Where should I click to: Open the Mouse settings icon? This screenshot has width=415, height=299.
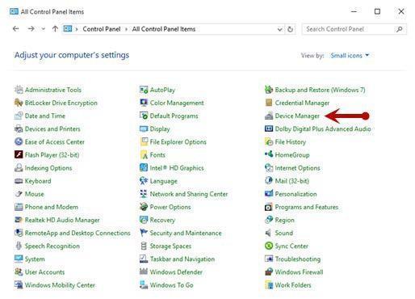click(x=19, y=194)
